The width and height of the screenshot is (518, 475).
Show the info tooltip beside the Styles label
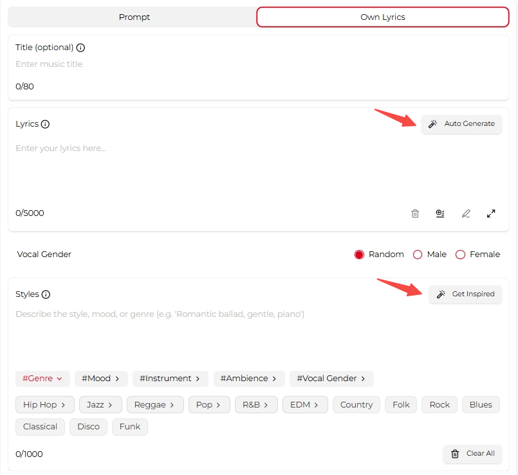pyautogui.click(x=46, y=294)
